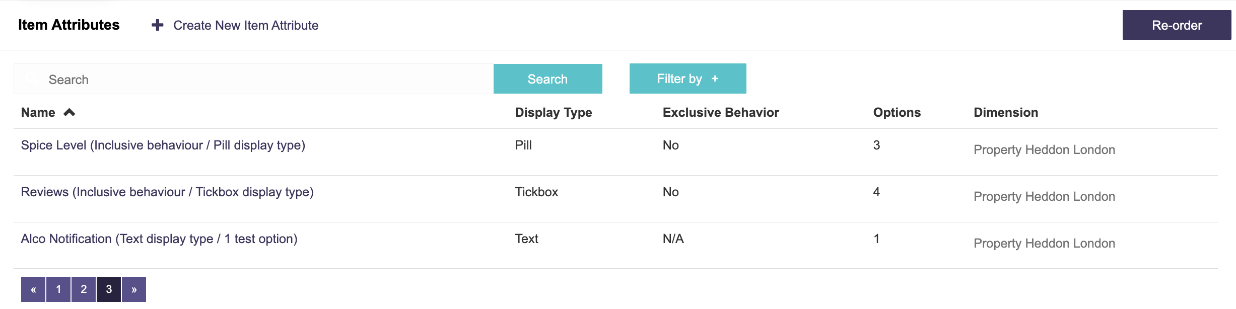The height and width of the screenshot is (309, 1236).
Task: Click the Name sort arrow icon
Action: tap(70, 112)
